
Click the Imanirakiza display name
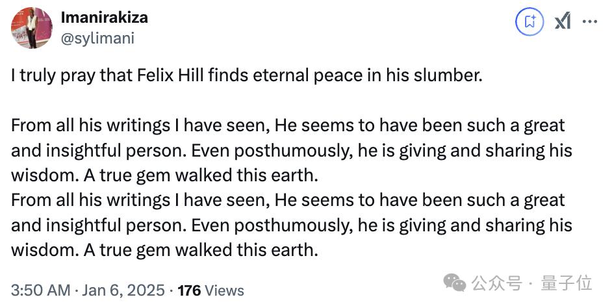[104, 18]
